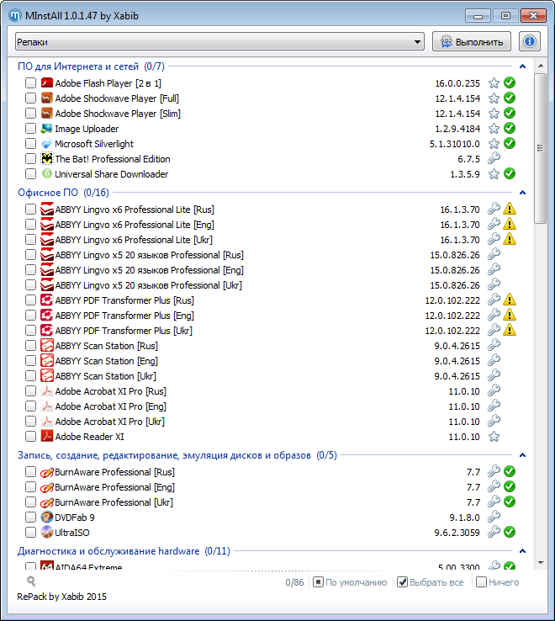Click green check for UltraISO
555x621 pixels.
tap(510, 532)
